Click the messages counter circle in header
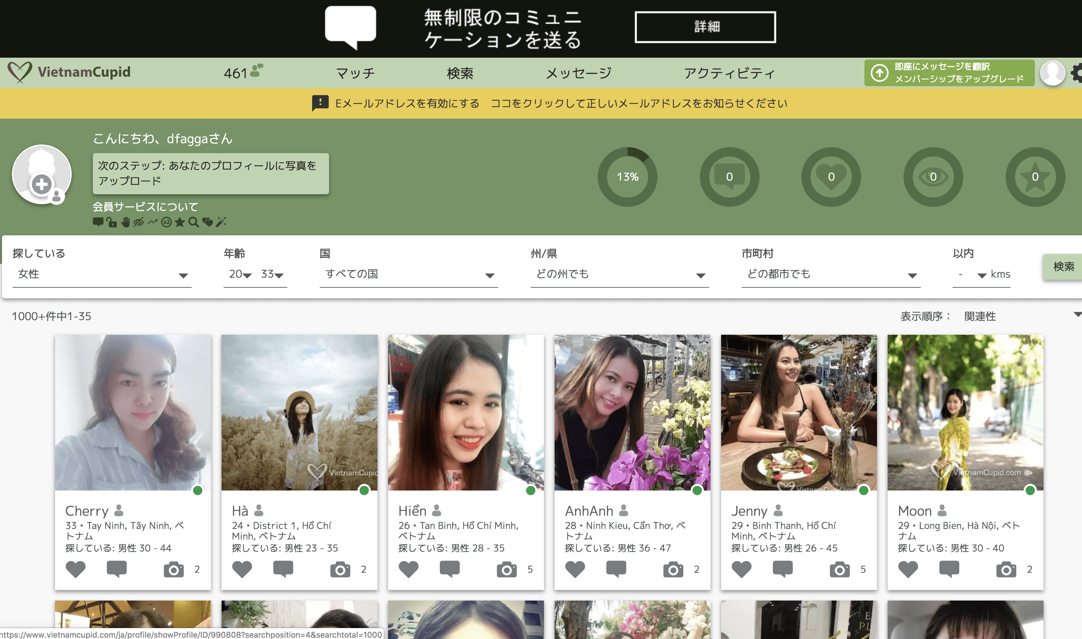This screenshot has height=639, width=1082. tap(729, 177)
